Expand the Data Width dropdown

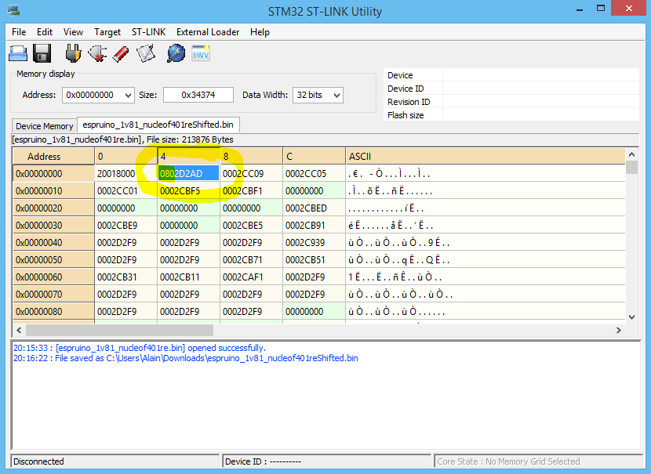pyautogui.click(x=336, y=96)
